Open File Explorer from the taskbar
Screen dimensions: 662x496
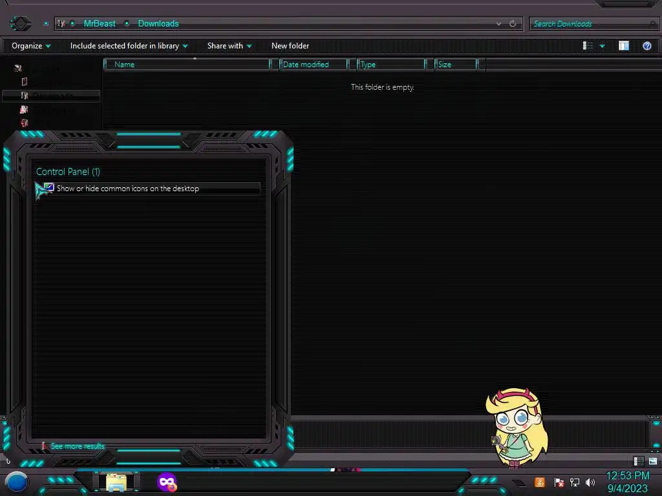(116, 482)
